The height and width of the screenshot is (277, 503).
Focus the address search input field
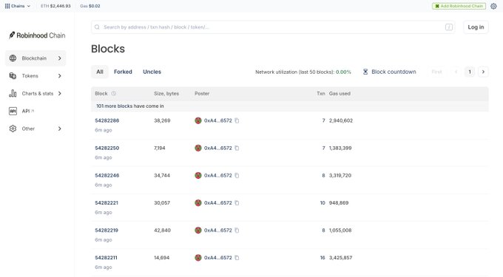pos(273,27)
